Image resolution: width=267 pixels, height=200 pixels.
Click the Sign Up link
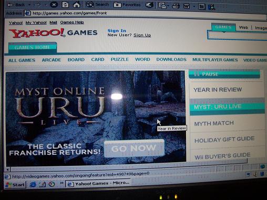click(x=142, y=35)
